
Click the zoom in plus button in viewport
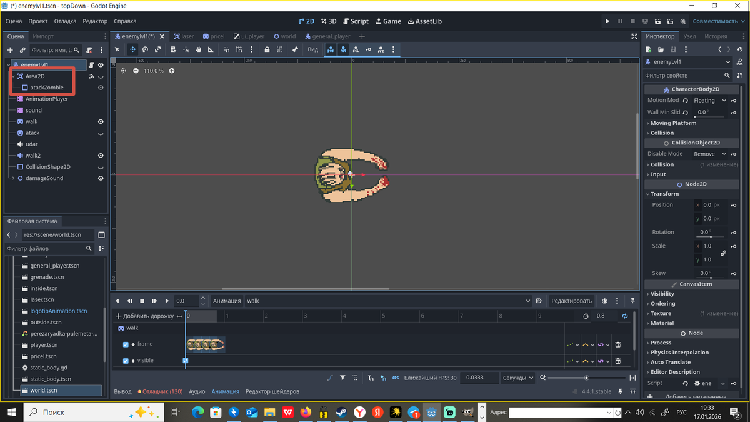(x=172, y=71)
